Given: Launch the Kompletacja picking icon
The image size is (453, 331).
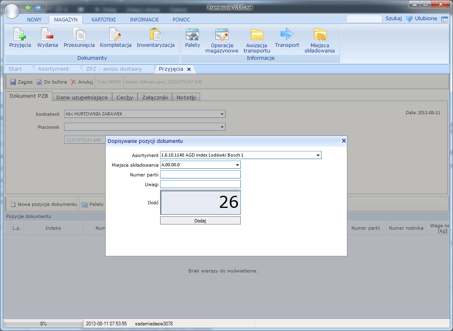Looking at the screenshot, I should [115, 34].
